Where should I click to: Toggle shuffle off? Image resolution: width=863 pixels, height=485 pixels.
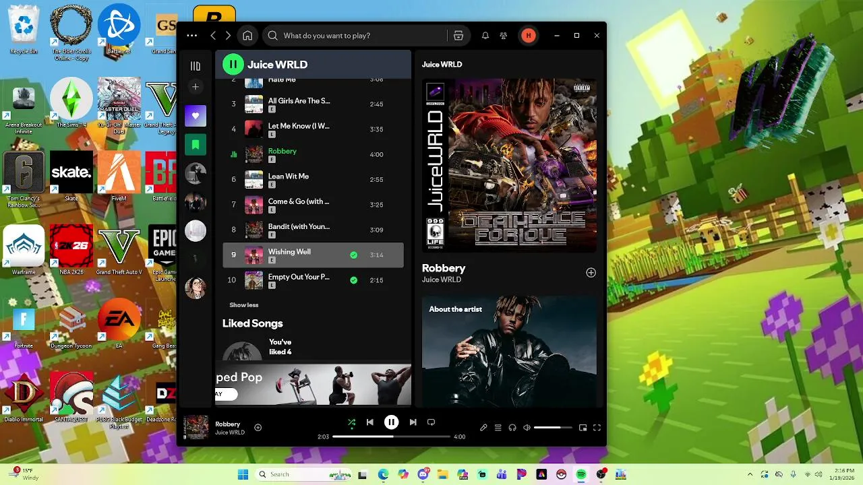pos(351,422)
